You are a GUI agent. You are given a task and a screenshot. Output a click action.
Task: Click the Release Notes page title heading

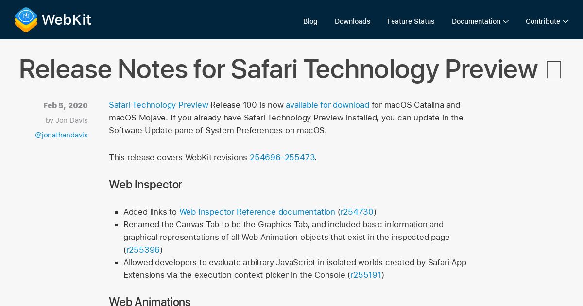tap(278, 69)
